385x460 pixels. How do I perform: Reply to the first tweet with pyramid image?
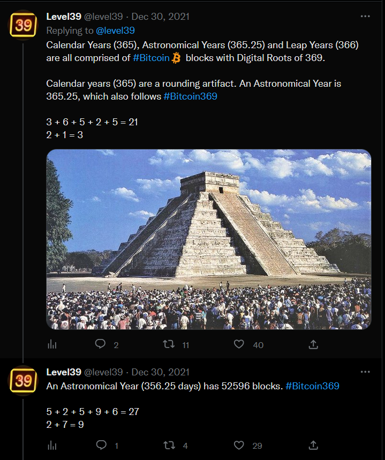coord(100,344)
